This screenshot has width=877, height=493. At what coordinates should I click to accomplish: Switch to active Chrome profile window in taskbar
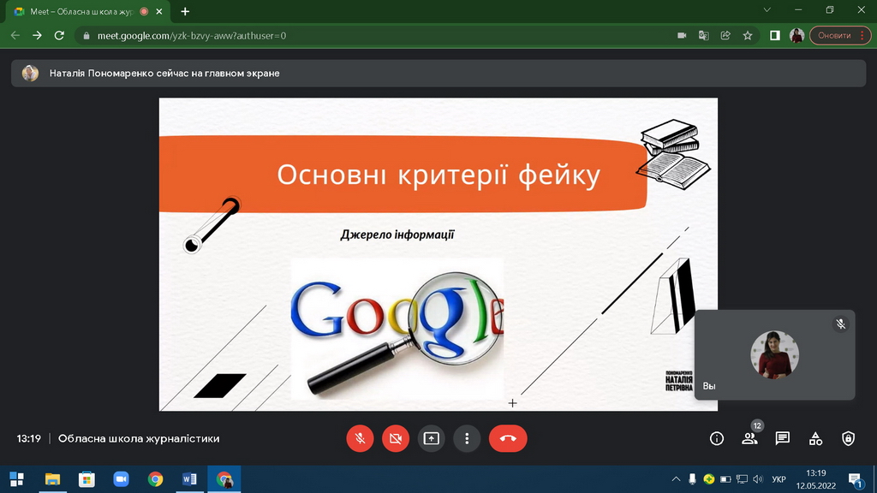224,479
